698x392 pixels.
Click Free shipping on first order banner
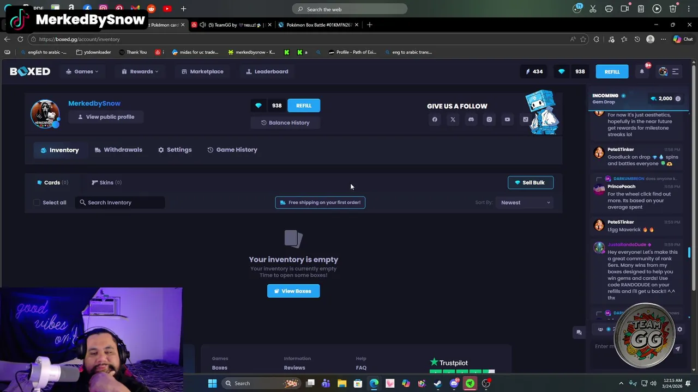320,203
